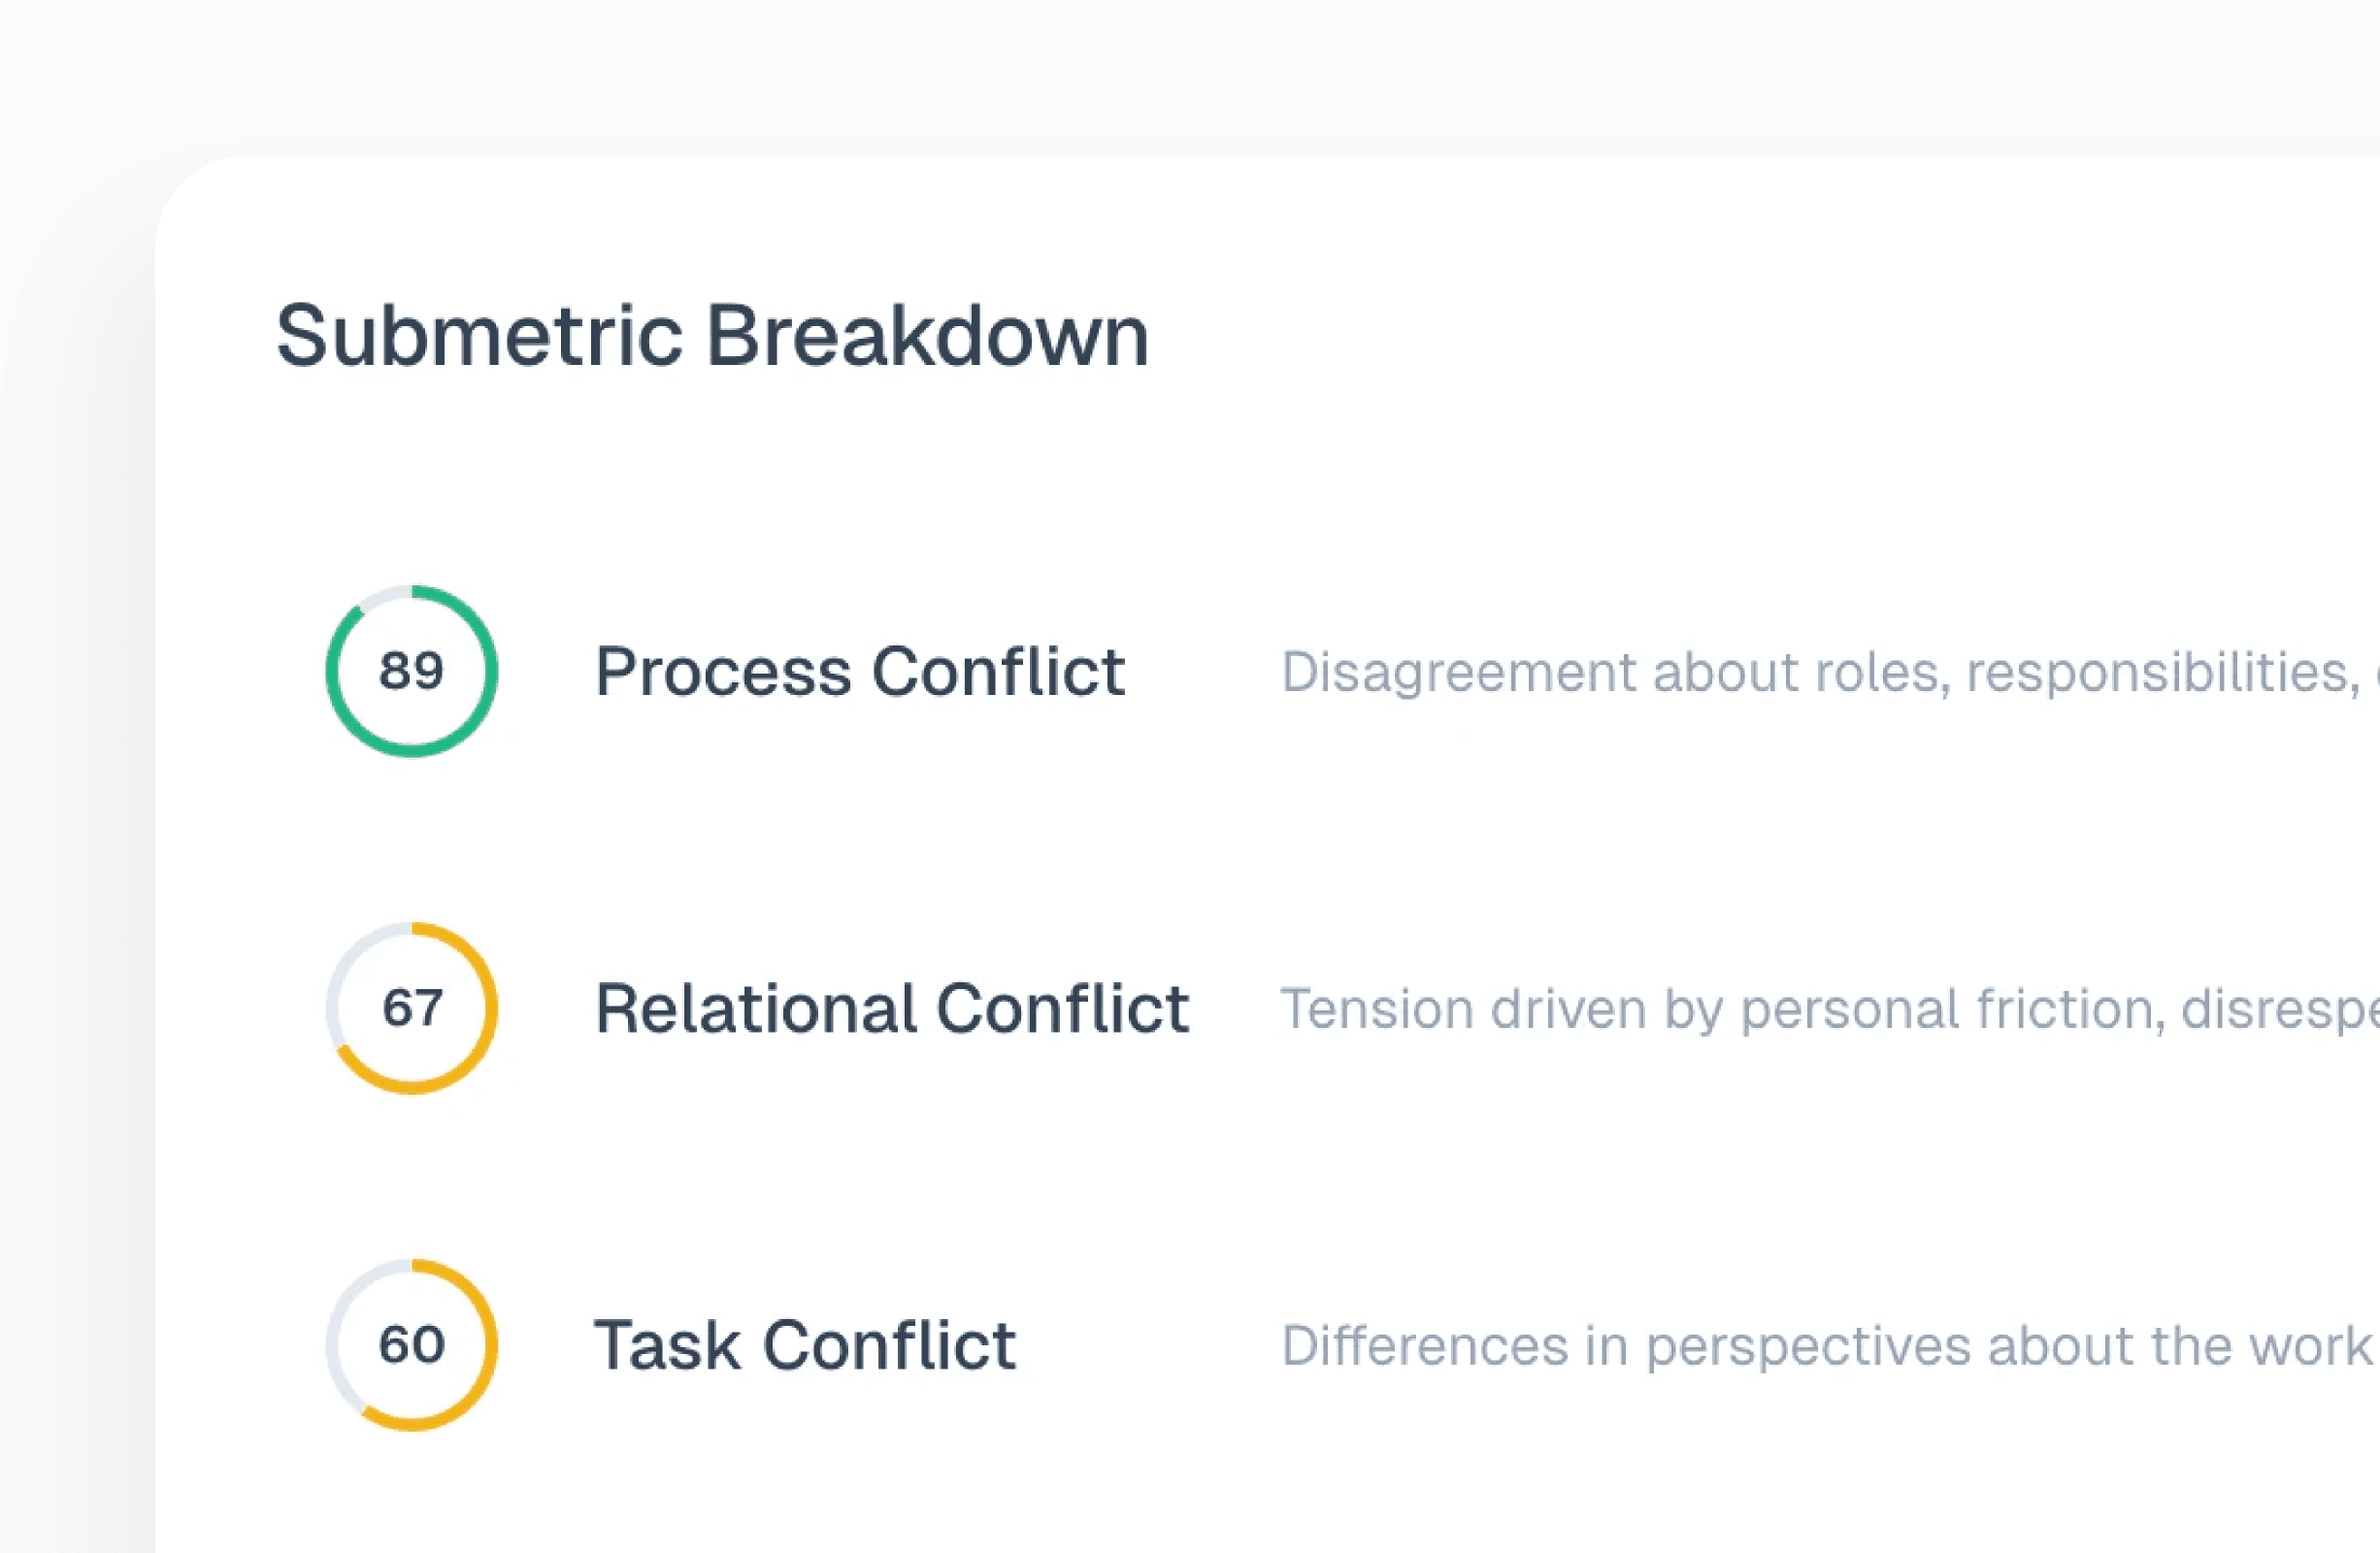Select the score number 89
2380x1553 pixels.
(x=411, y=671)
